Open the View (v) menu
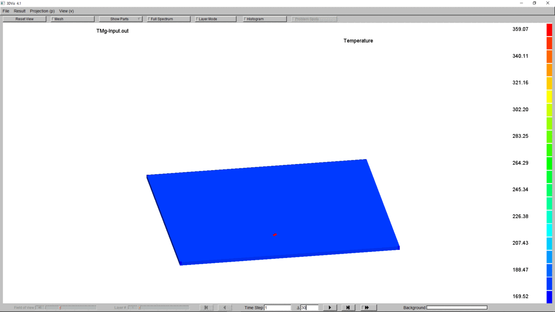Image resolution: width=555 pixels, height=312 pixels. pyautogui.click(x=66, y=11)
